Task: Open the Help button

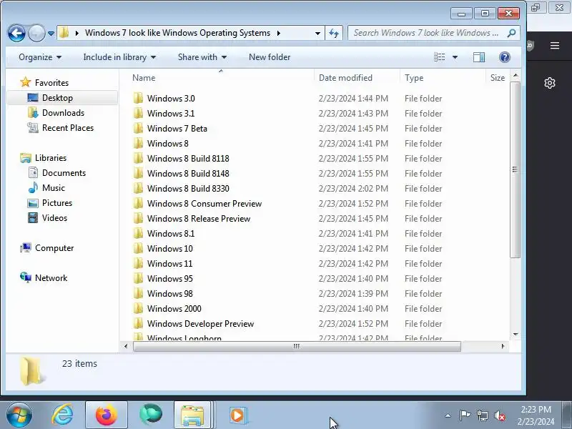Action: [x=505, y=57]
